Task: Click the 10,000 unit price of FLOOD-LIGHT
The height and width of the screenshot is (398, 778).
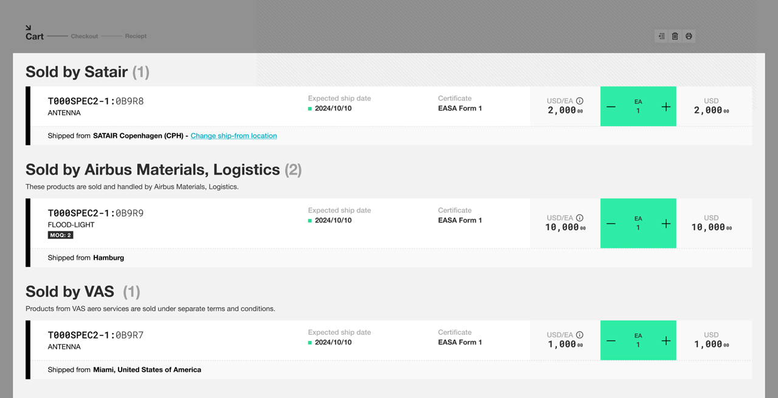Action: coord(565,227)
